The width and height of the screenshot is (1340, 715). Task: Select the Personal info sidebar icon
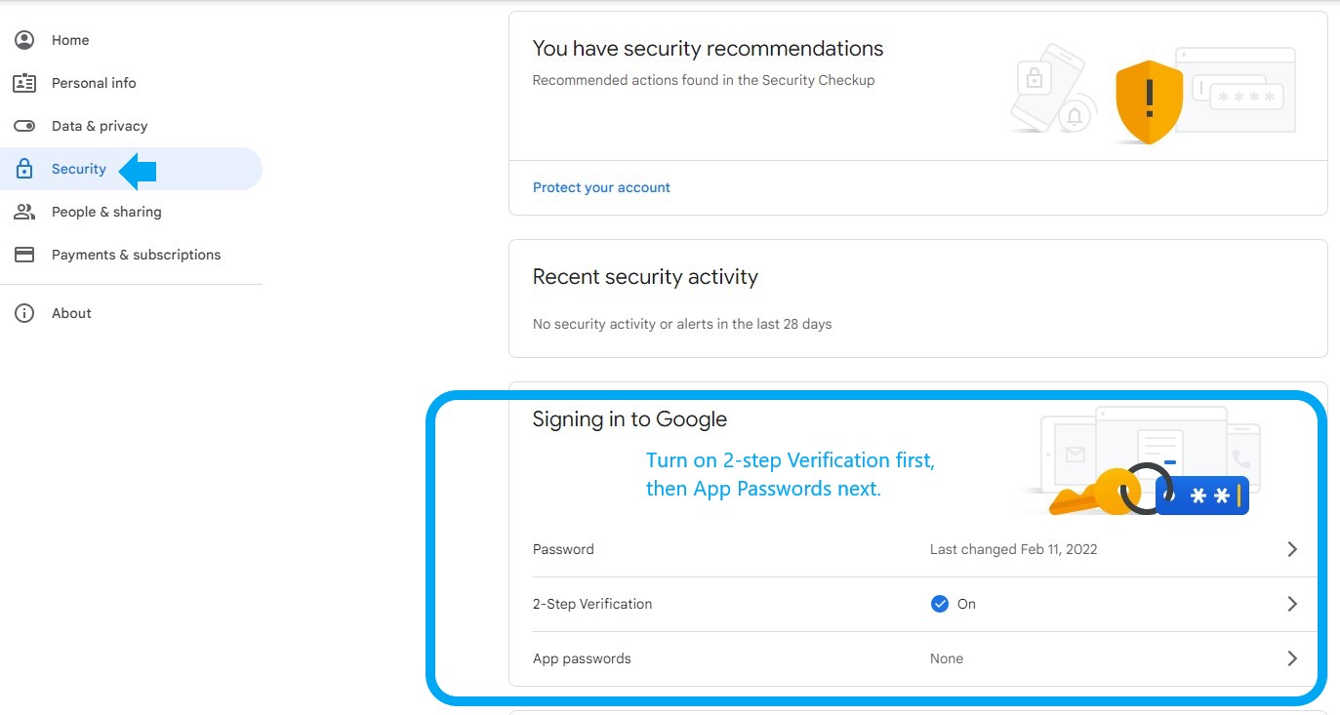pyautogui.click(x=23, y=83)
